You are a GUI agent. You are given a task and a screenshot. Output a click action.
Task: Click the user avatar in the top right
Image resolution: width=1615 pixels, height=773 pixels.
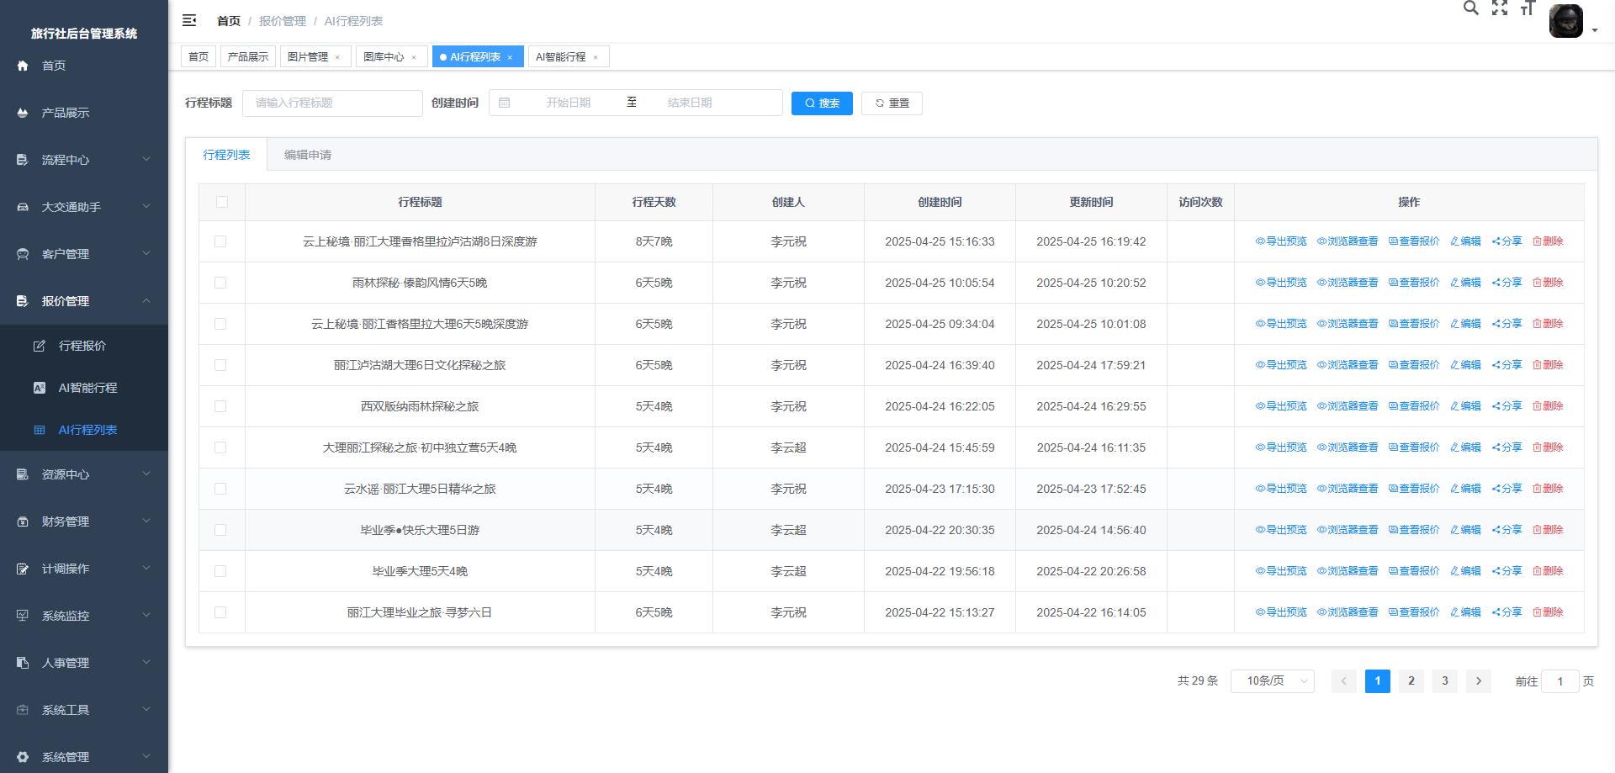tap(1565, 21)
